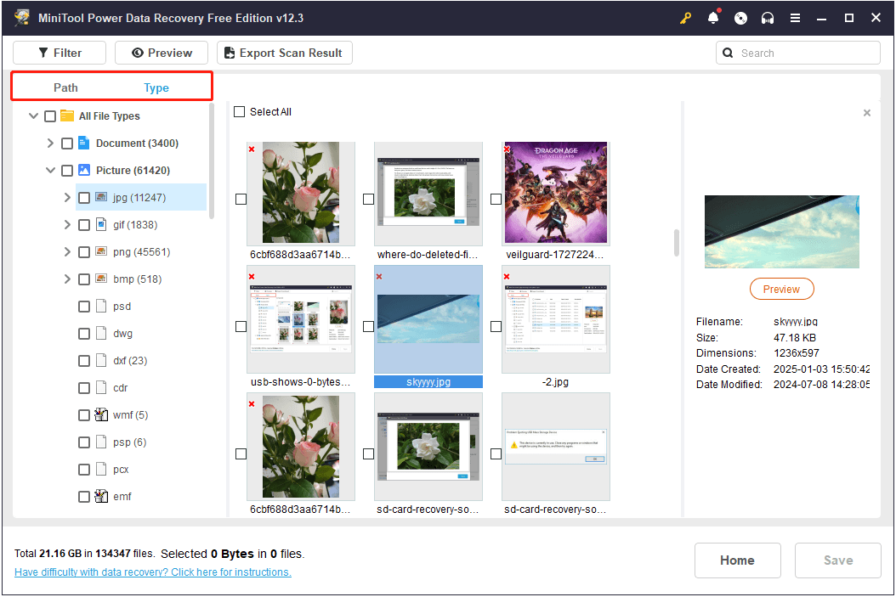Collapse the Picture (61420) node

[x=50, y=170]
